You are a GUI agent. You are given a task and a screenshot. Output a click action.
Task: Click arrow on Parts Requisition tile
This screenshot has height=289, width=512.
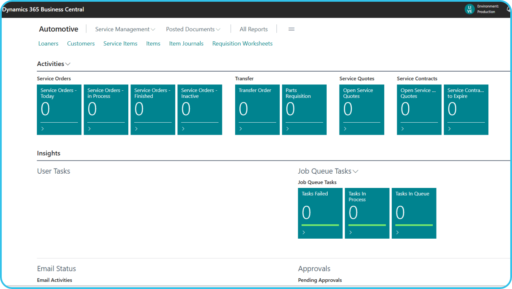point(288,129)
